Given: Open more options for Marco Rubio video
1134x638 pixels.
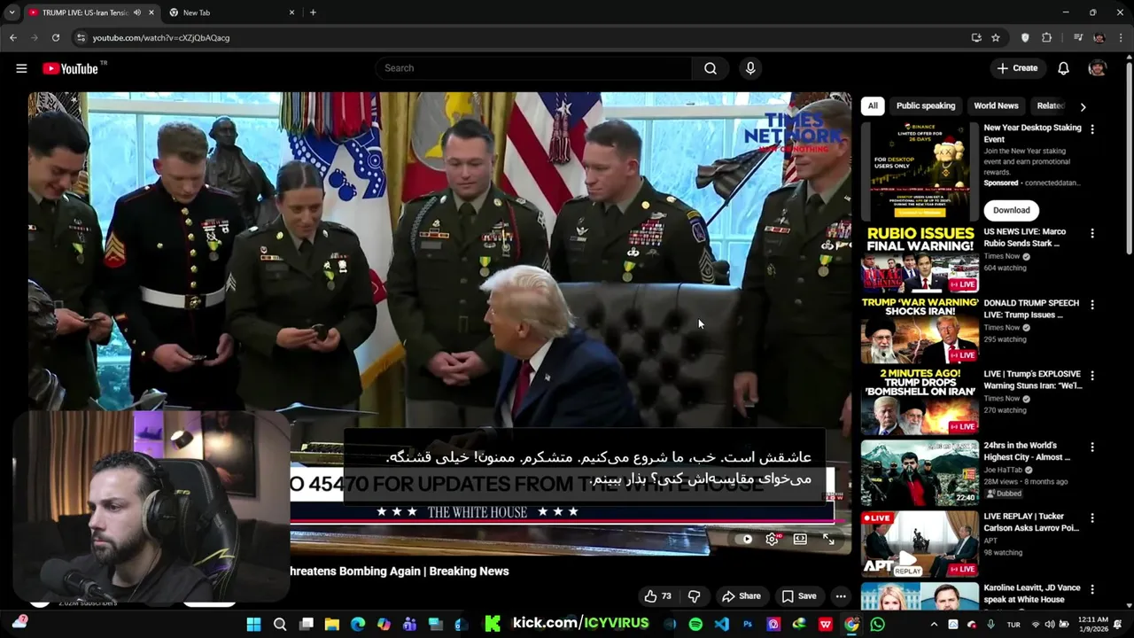Looking at the screenshot, I should coord(1092,233).
